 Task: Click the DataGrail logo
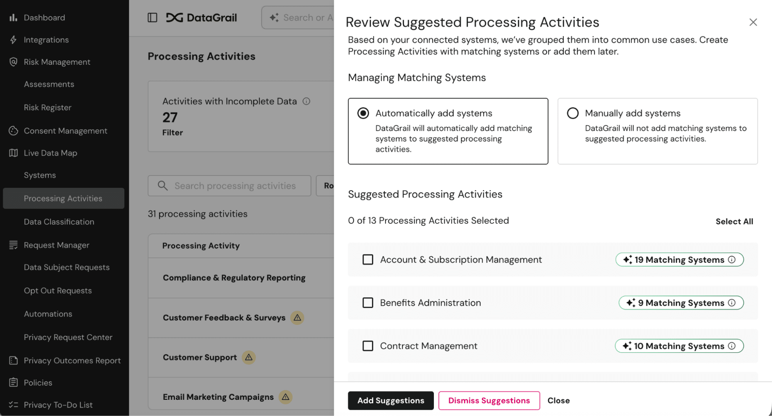point(201,18)
